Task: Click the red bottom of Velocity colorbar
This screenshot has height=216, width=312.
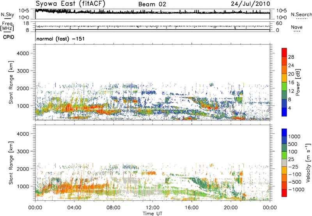Action: 284,193
